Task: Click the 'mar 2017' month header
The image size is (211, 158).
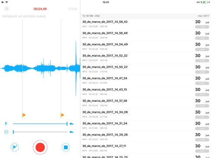Action: [204, 16]
